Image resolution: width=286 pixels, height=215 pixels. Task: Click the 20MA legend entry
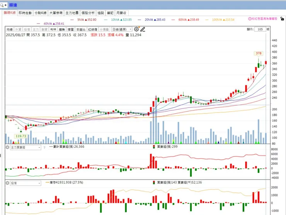(152, 20)
